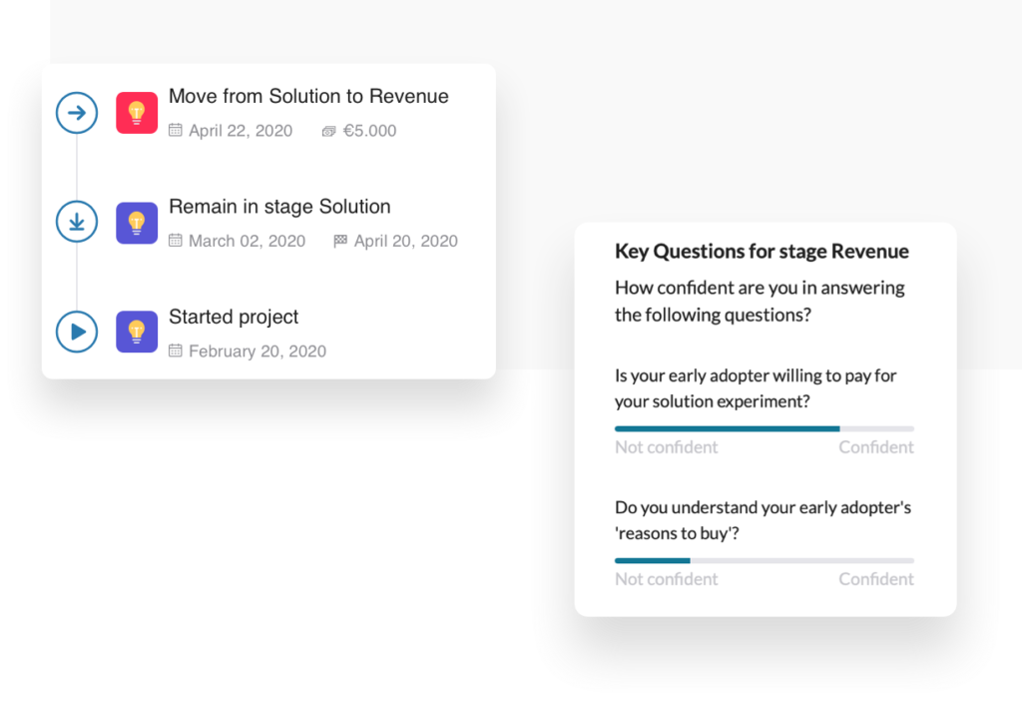Screen dimensions: 1022x702
Task: Open the Remain in stage Solution entry
Action: coord(279,207)
